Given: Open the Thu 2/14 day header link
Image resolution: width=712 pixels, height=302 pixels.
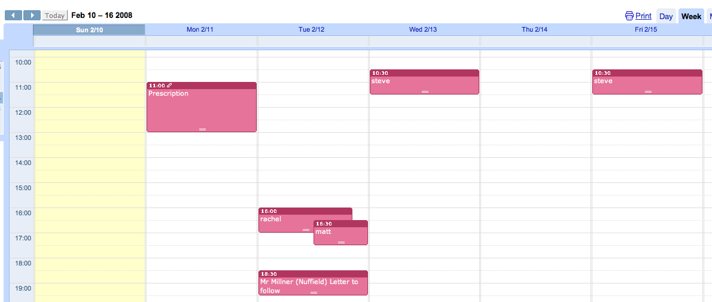Looking at the screenshot, I should 534,29.
